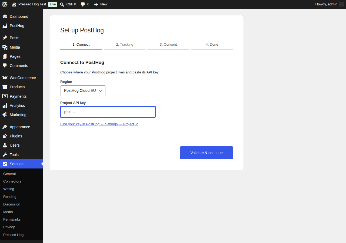Click the Users person icon
This screenshot has height=243, width=346.
pos(5,145)
